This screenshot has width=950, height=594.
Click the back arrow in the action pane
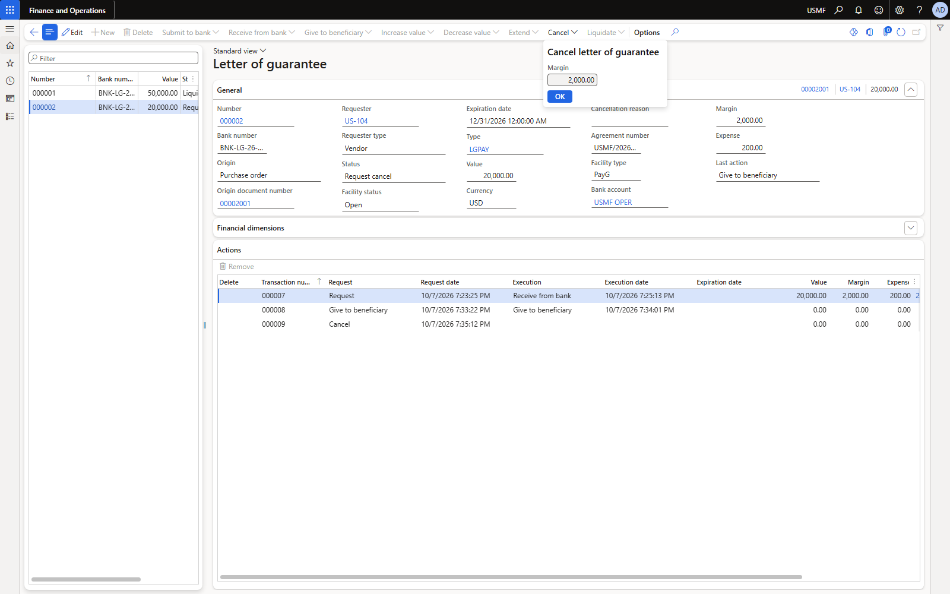tap(34, 32)
